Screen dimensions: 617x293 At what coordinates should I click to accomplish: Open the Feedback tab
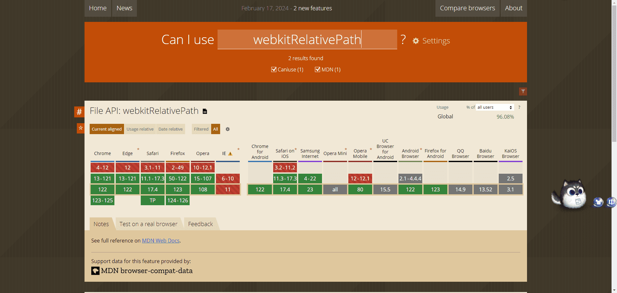[x=201, y=224]
